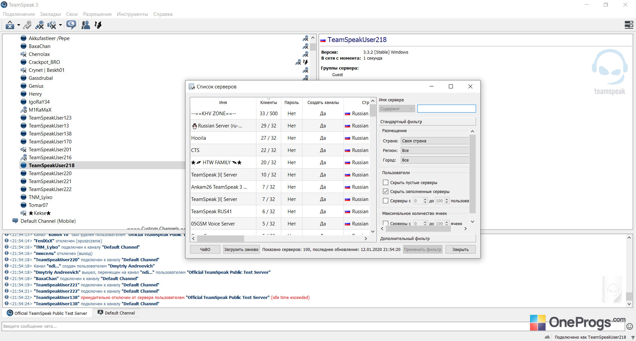Image resolution: width=636 pixels, height=341 pixels.
Task: Click the away status icon beside TeamSpeakUser216
Action: 24,158
